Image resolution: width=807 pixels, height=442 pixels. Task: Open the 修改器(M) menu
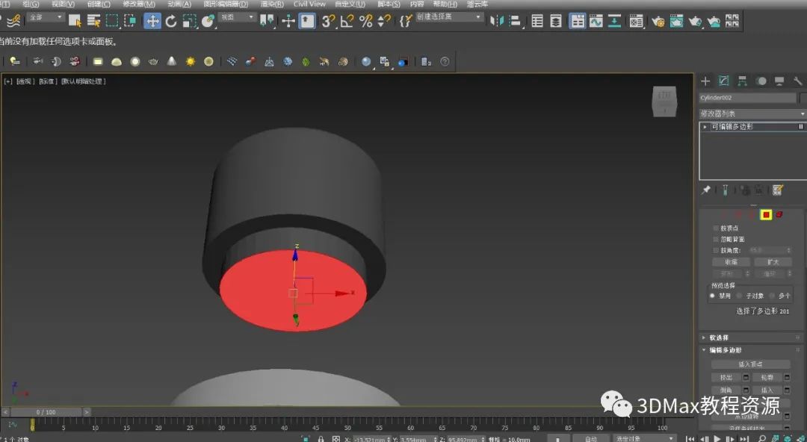tap(139, 4)
